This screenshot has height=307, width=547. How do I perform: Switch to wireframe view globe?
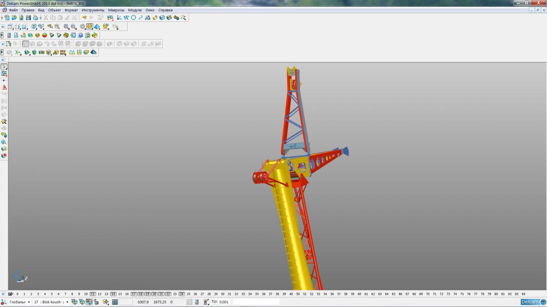tap(83, 27)
